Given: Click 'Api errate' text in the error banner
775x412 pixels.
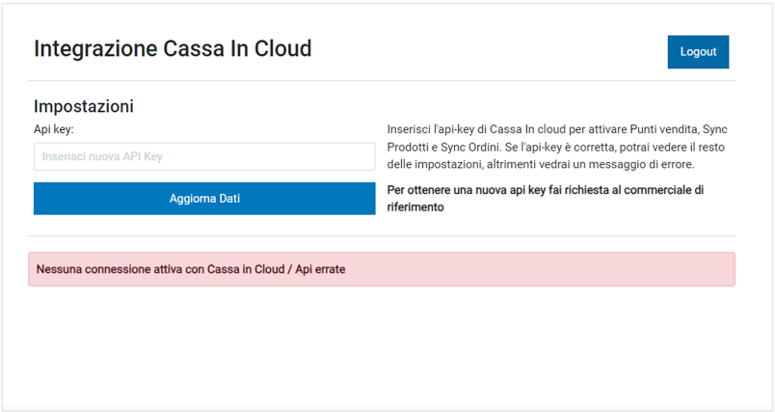Looking at the screenshot, I should tap(320, 269).
